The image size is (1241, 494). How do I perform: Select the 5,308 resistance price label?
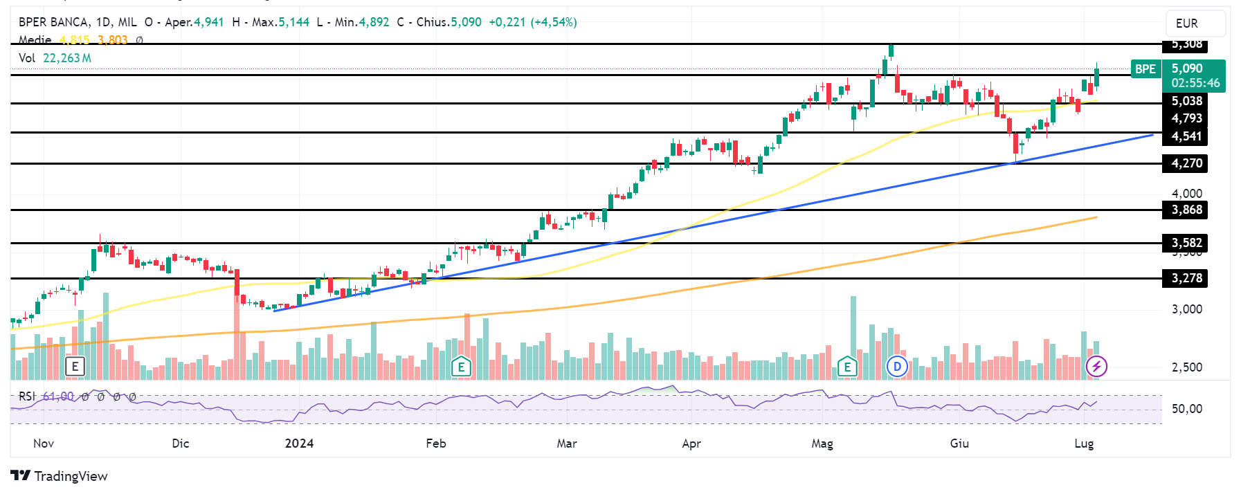coord(1186,44)
